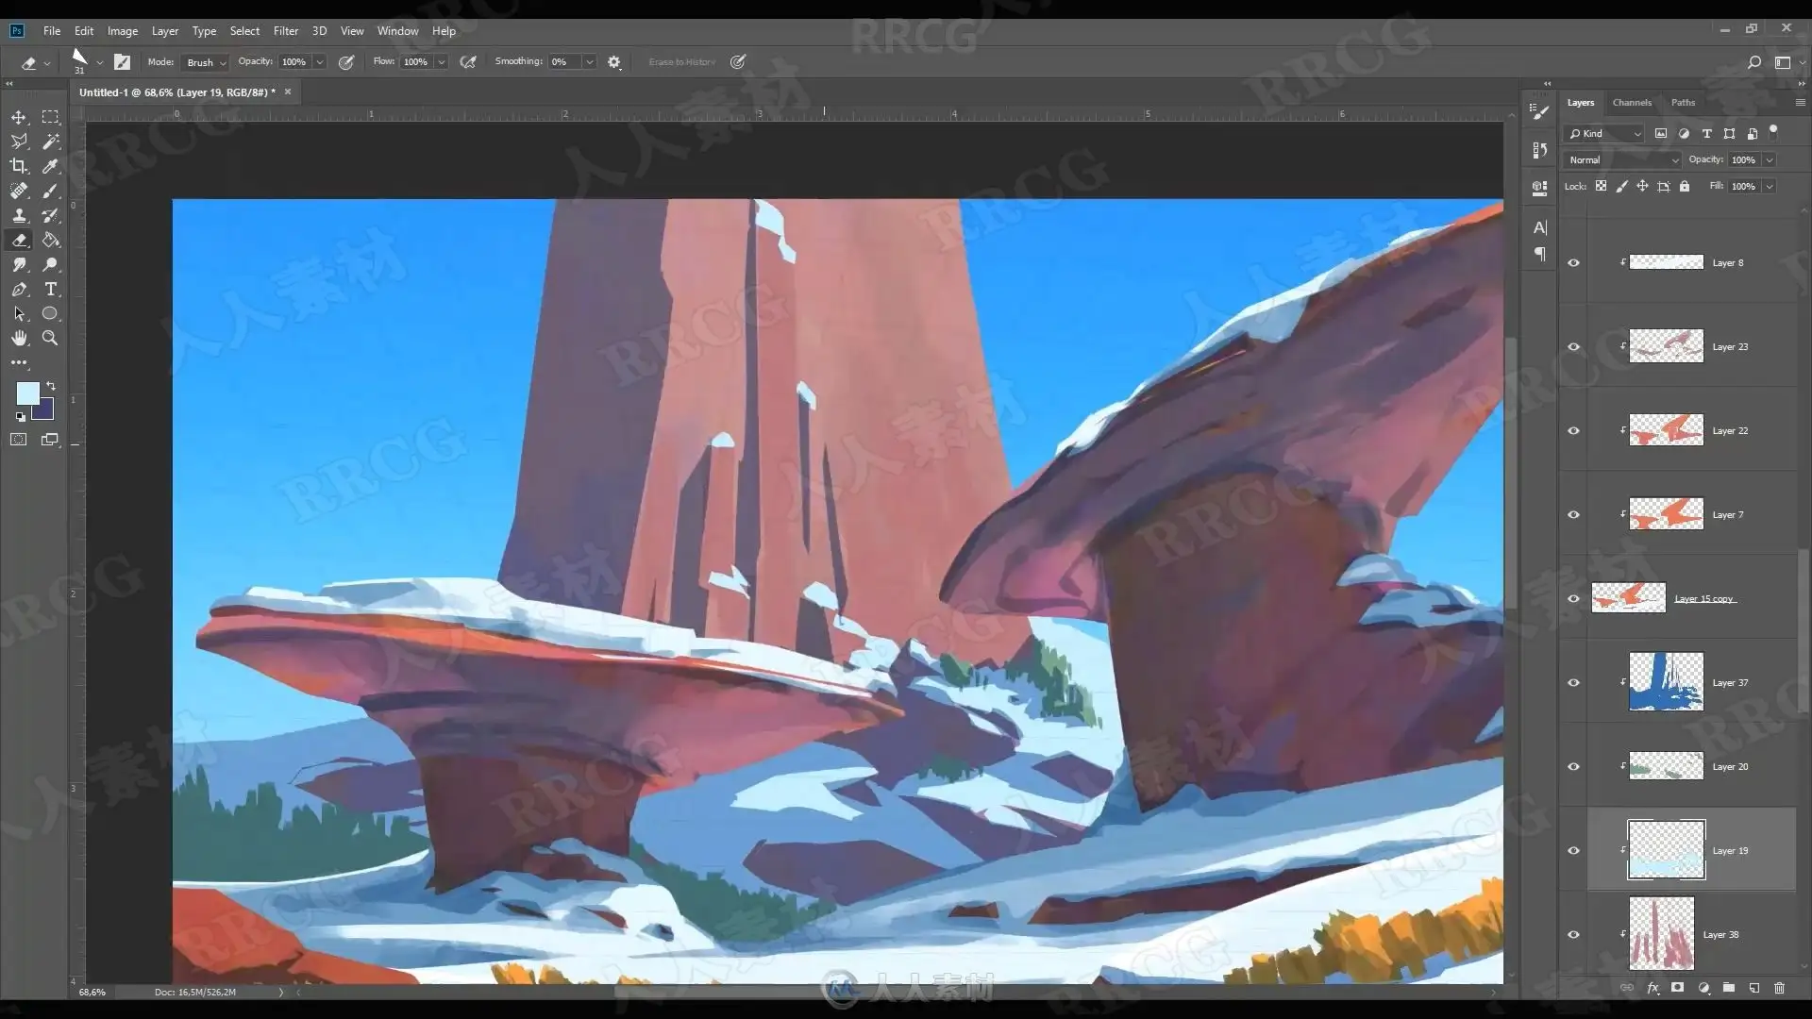Hide Layer 8 visibility eye
Viewport: 1812px width, 1019px height.
pos(1573,262)
